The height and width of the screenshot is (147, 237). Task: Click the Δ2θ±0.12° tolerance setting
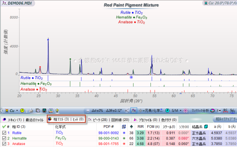point(114,111)
